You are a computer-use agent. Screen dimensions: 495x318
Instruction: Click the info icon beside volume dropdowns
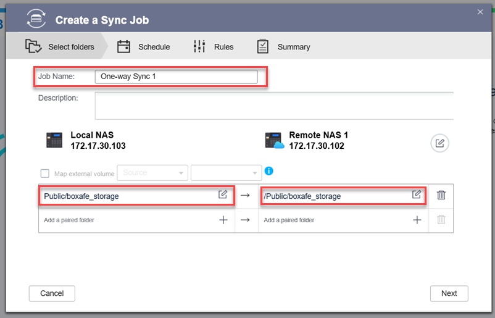[x=268, y=171]
